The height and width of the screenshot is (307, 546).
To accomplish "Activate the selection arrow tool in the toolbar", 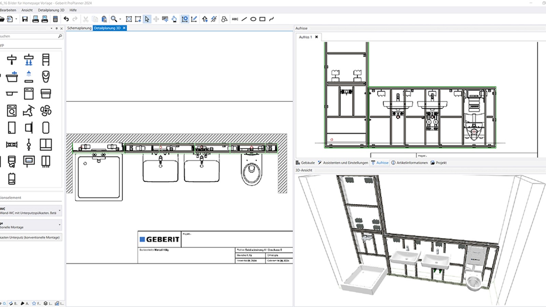I will 147,19.
